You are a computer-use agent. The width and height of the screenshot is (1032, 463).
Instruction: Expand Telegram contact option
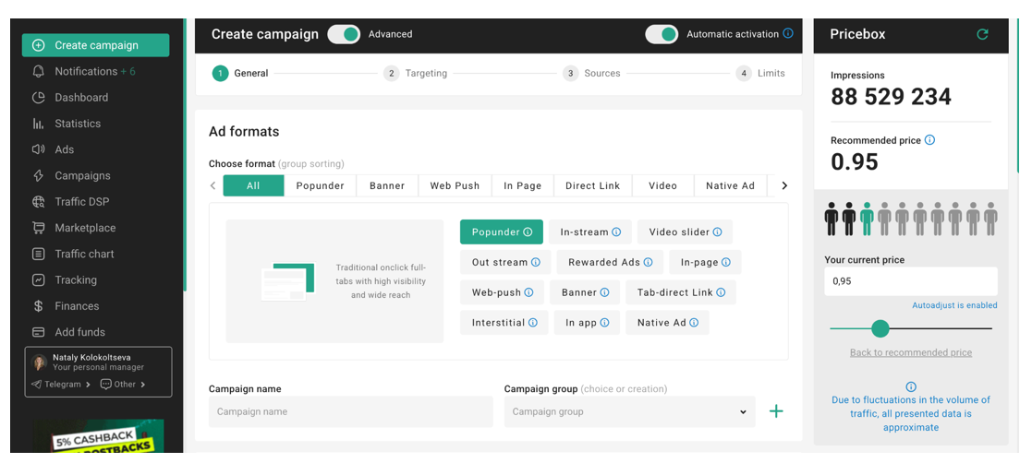click(x=62, y=385)
